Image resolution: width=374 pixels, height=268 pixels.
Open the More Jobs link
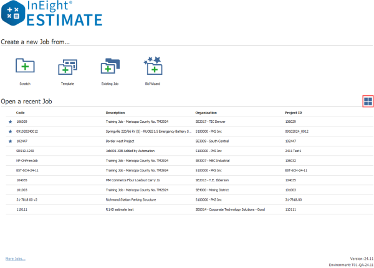coord(15,259)
